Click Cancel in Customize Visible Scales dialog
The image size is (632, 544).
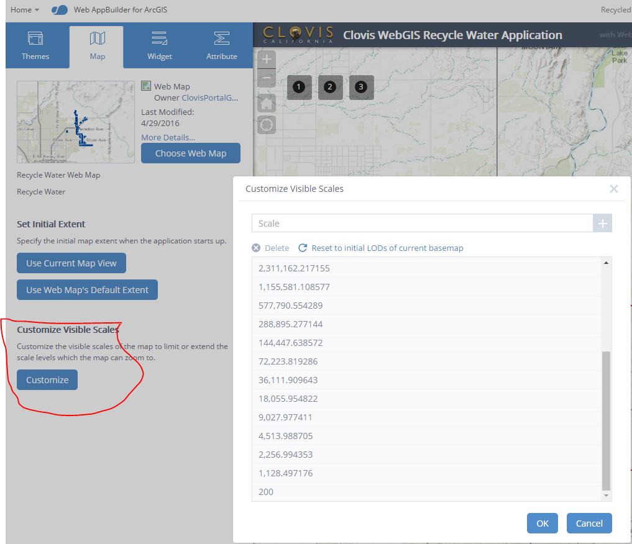tap(589, 523)
